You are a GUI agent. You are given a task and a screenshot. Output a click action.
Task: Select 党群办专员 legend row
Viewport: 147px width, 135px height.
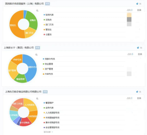pos(92,59)
